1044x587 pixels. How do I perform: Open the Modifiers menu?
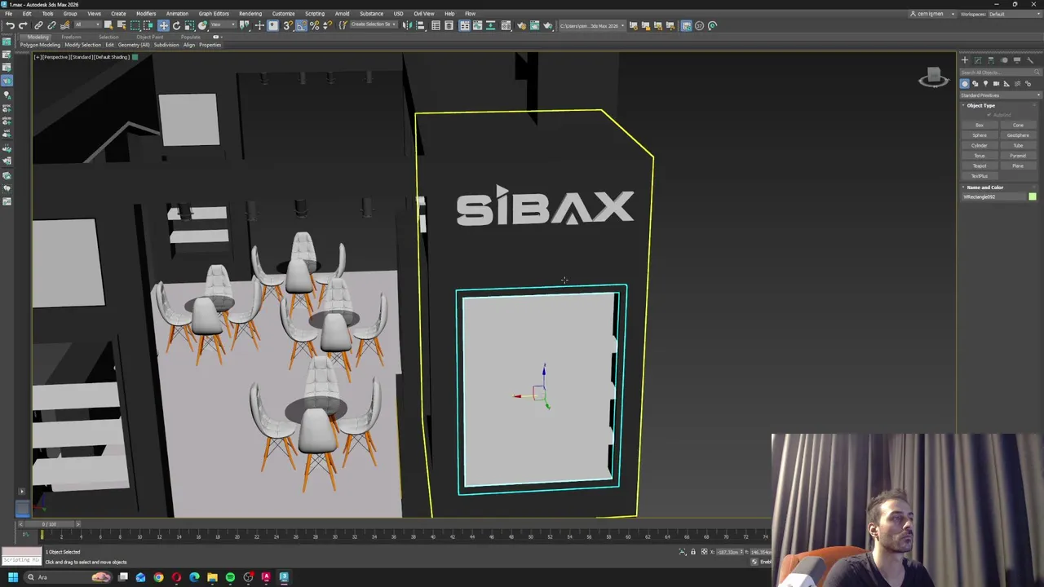(146, 14)
